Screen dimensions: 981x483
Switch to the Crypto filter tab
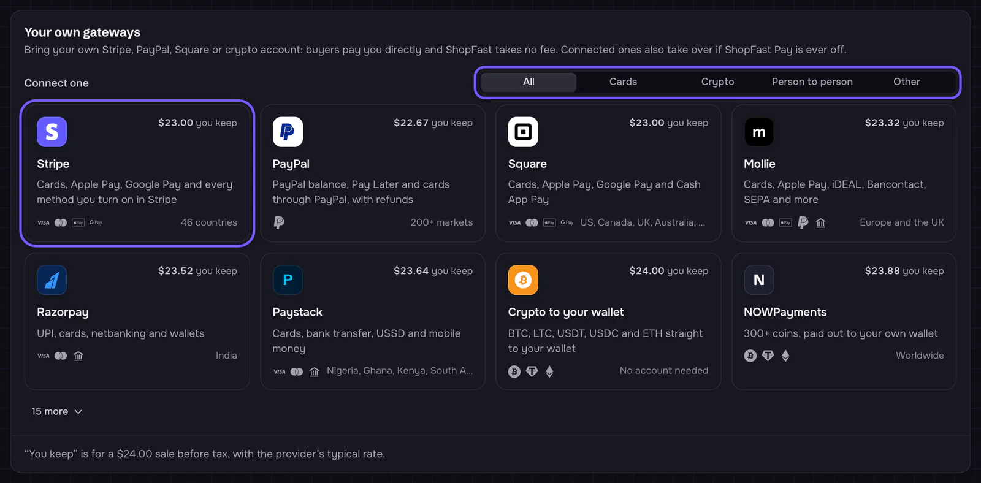[x=717, y=82]
